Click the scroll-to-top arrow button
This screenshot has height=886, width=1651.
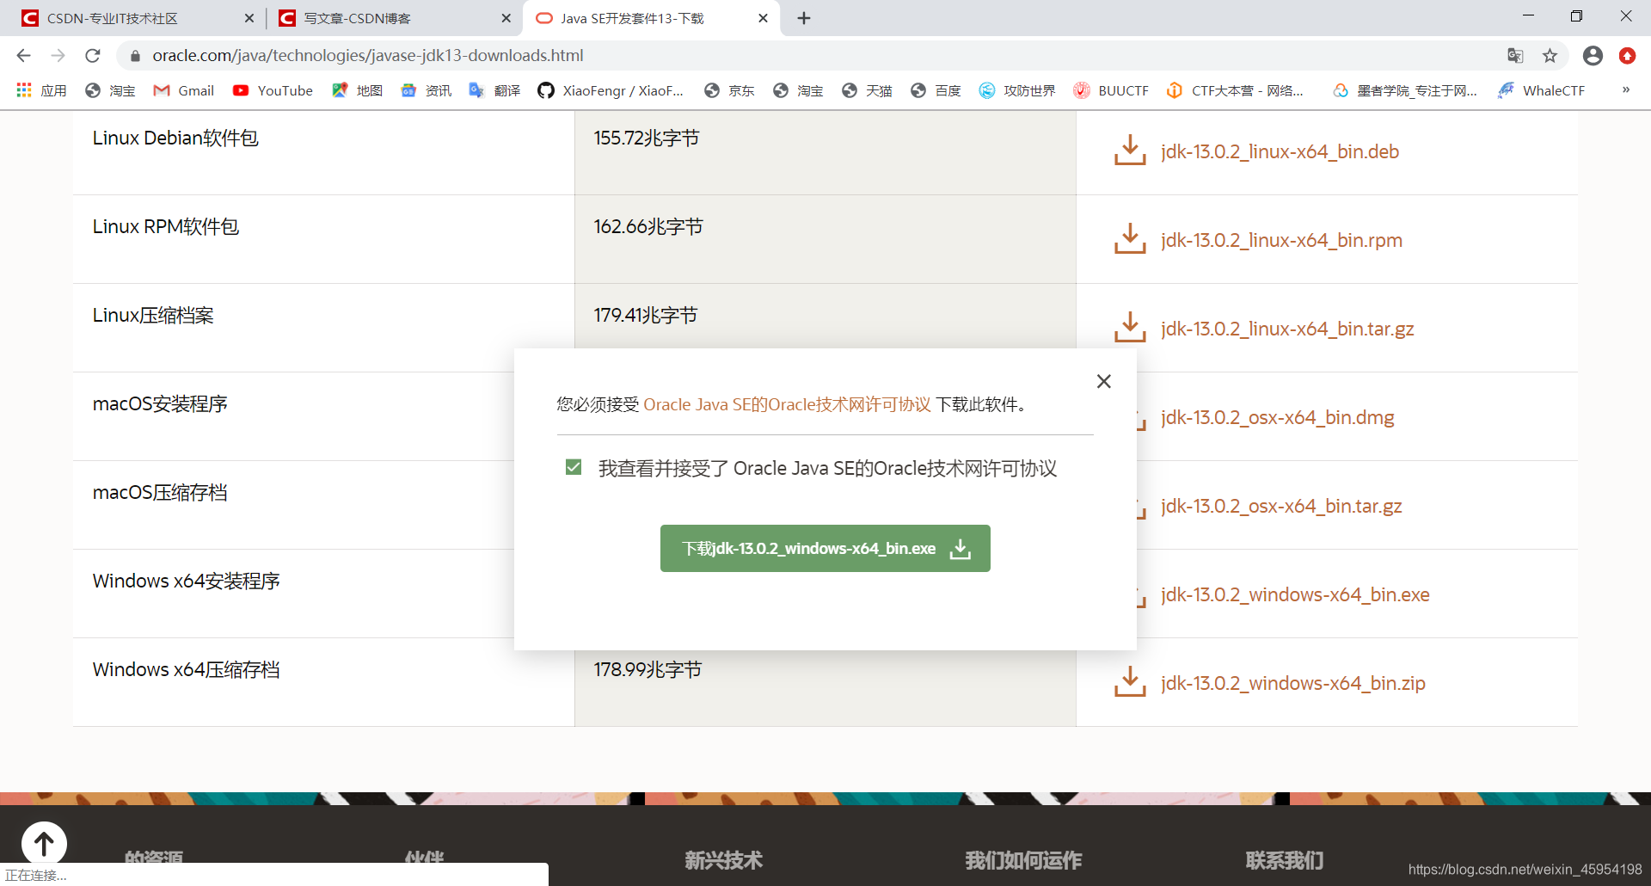pyautogui.click(x=44, y=844)
